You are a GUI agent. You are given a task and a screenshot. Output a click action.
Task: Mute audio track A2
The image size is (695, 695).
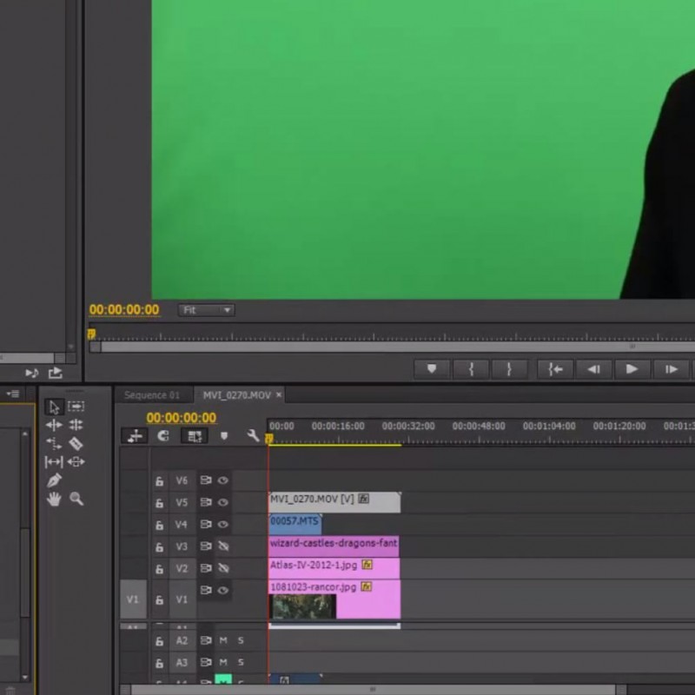[223, 640]
